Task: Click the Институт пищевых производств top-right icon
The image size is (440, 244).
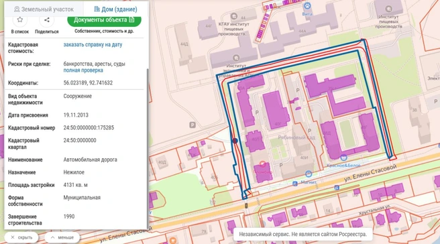Action: pos(388,9)
